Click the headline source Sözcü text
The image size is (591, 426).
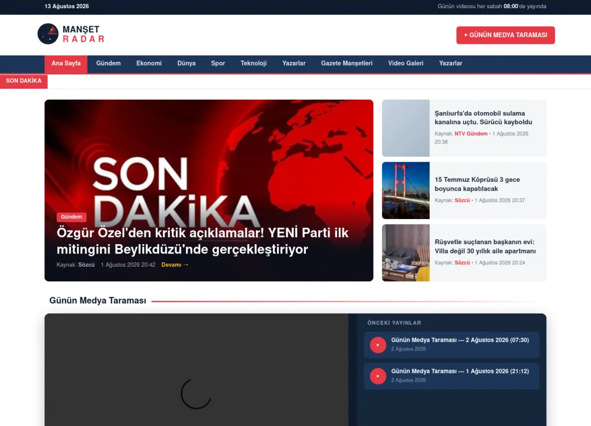(x=86, y=264)
